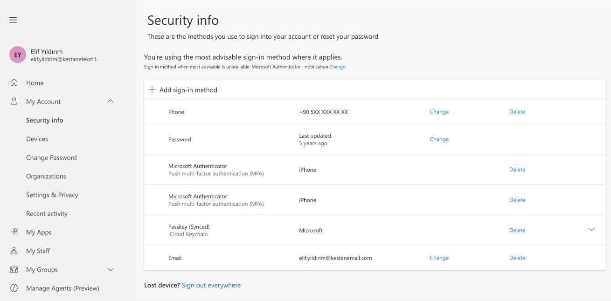Click the My Staff icon
611x301 pixels.
(x=14, y=251)
